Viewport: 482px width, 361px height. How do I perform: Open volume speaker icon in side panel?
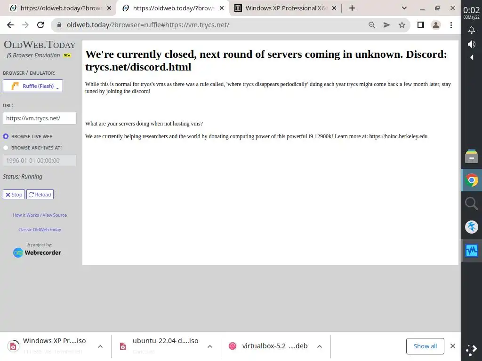click(472, 44)
